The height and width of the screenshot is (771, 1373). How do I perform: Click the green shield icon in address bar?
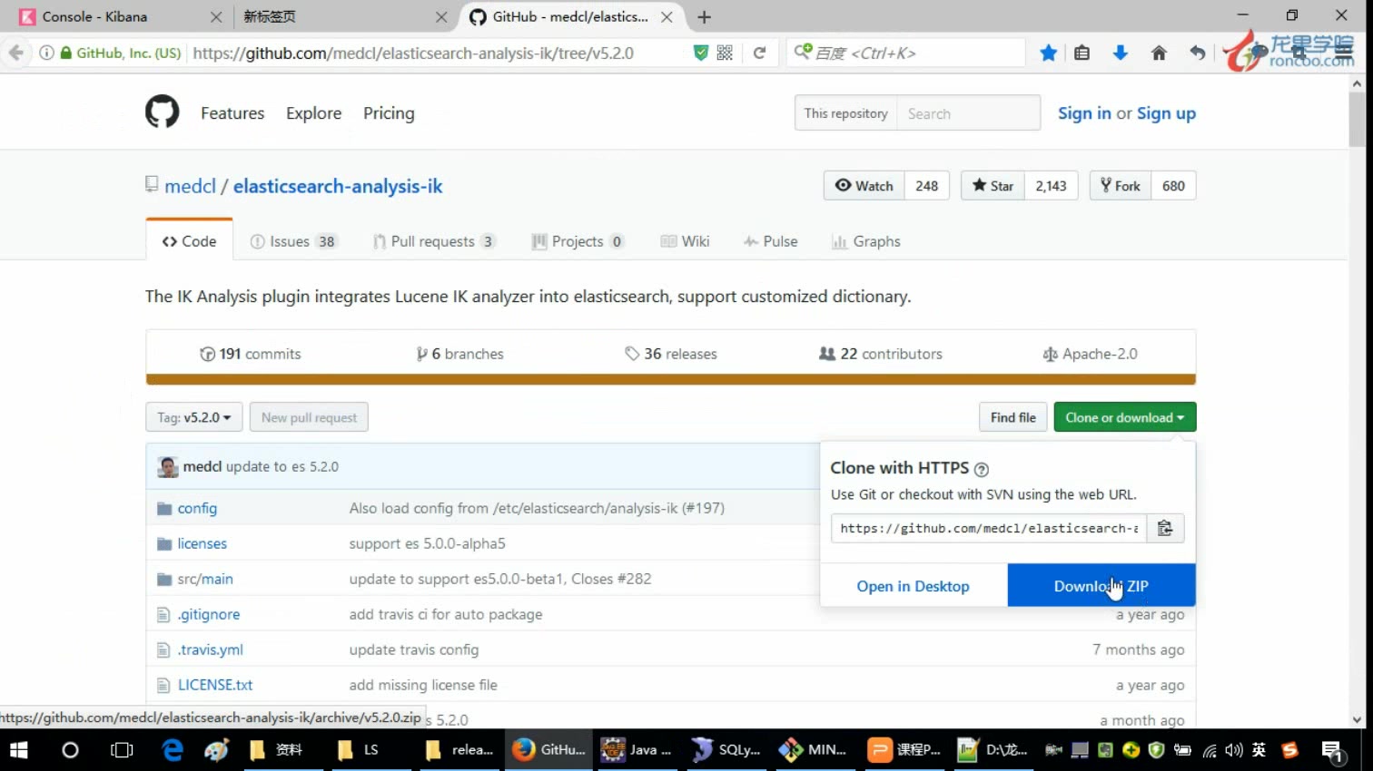tap(700, 53)
